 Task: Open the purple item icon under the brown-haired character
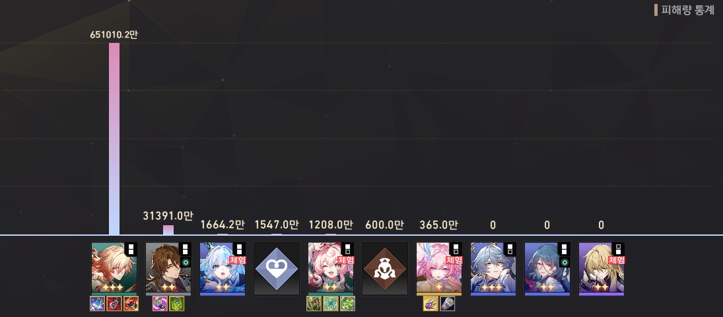[x=160, y=304]
